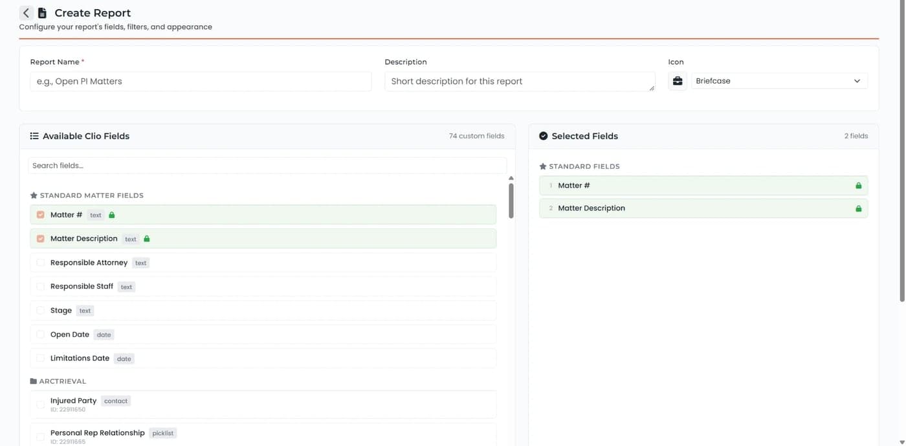Click the star icon beside Standard Matter Fields
The image size is (906, 446).
[34, 195]
